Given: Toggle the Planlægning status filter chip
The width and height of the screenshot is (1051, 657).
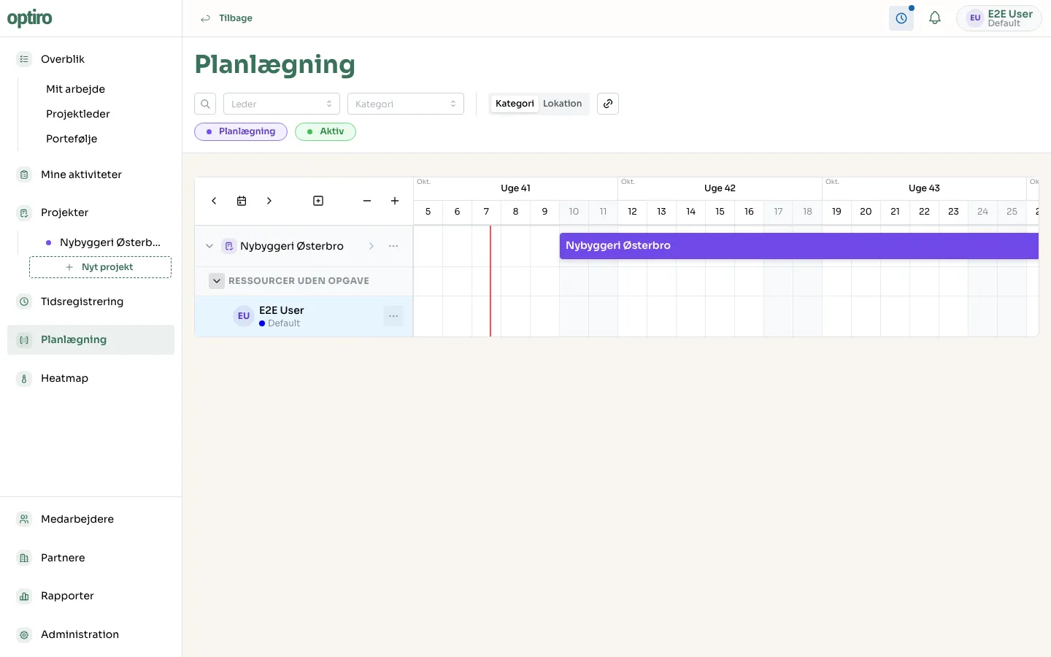Looking at the screenshot, I should coord(241,131).
